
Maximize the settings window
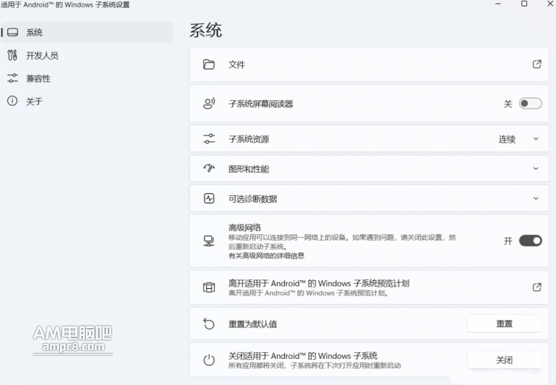pos(524,4)
